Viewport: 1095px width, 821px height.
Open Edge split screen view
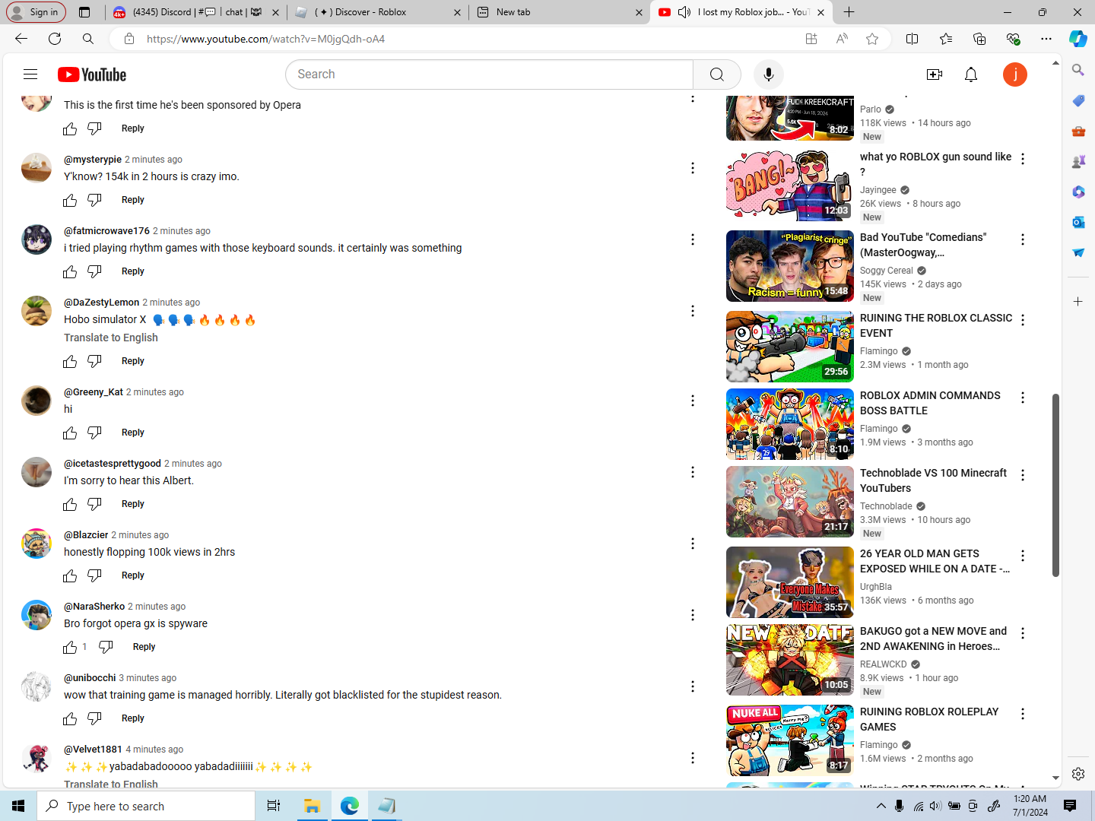[912, 39]
